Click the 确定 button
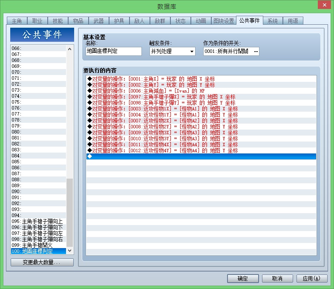This screenshot has height=289, width=334. click(243, 279)
